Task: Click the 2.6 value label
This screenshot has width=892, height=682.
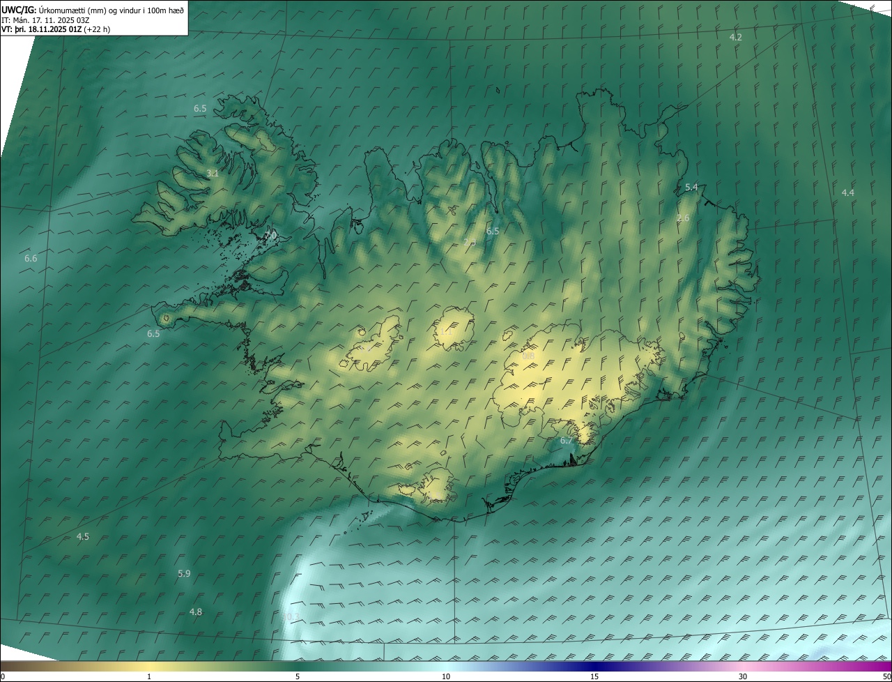Action: (683, 218)
